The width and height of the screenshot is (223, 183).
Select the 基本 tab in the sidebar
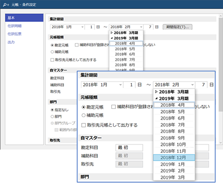[24, 18]
